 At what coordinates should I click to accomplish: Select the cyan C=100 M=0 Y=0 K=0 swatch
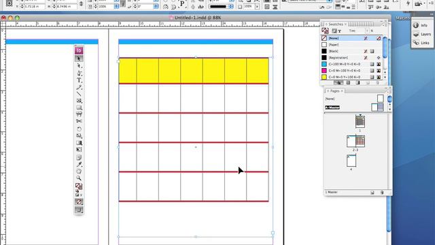[351, 64]
